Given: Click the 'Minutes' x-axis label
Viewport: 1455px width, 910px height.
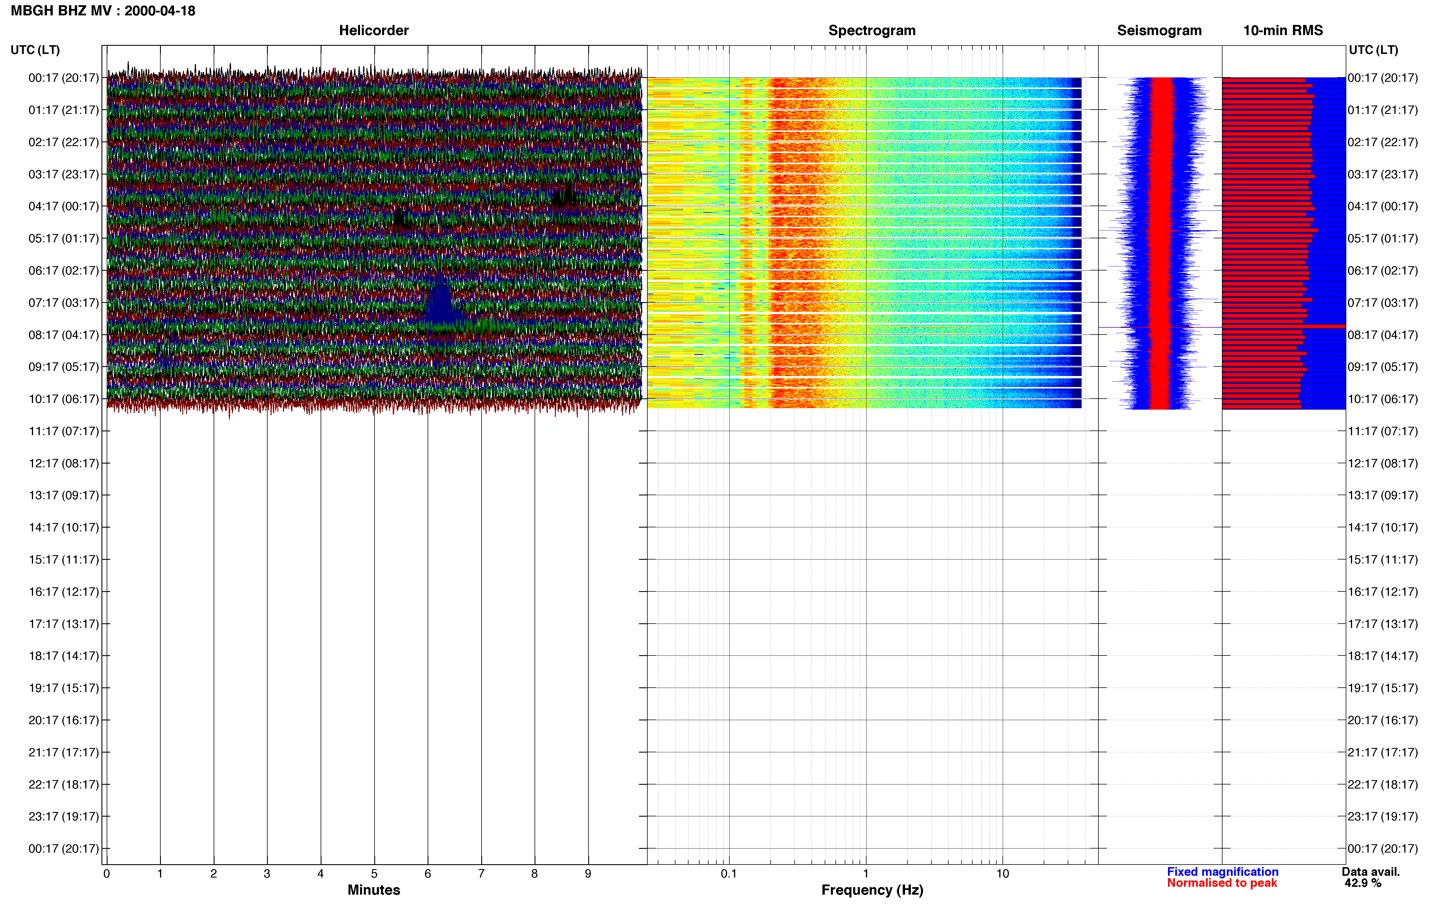Looking at the screenshot, I should (x=374, y=890).
